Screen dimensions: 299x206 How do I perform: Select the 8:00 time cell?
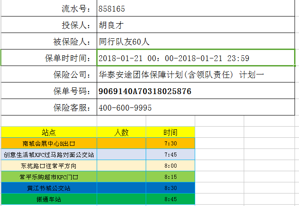tap(171, 165)
